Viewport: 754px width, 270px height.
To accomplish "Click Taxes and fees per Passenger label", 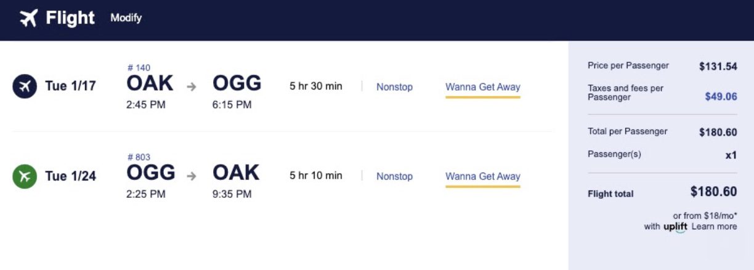I will (x=625, y=92).
